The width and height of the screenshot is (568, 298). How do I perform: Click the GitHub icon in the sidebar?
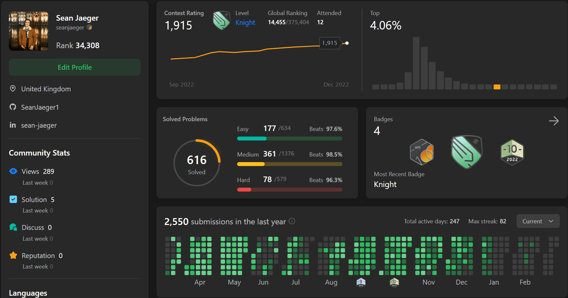(x=12, y=107)
